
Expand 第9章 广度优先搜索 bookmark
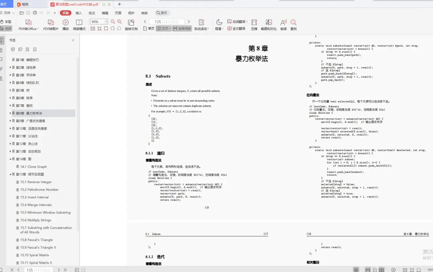click(x=10, y=121)
